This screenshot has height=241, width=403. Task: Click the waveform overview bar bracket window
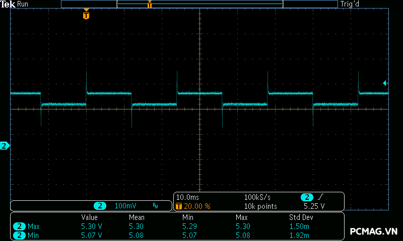click(x=199, y=4)
